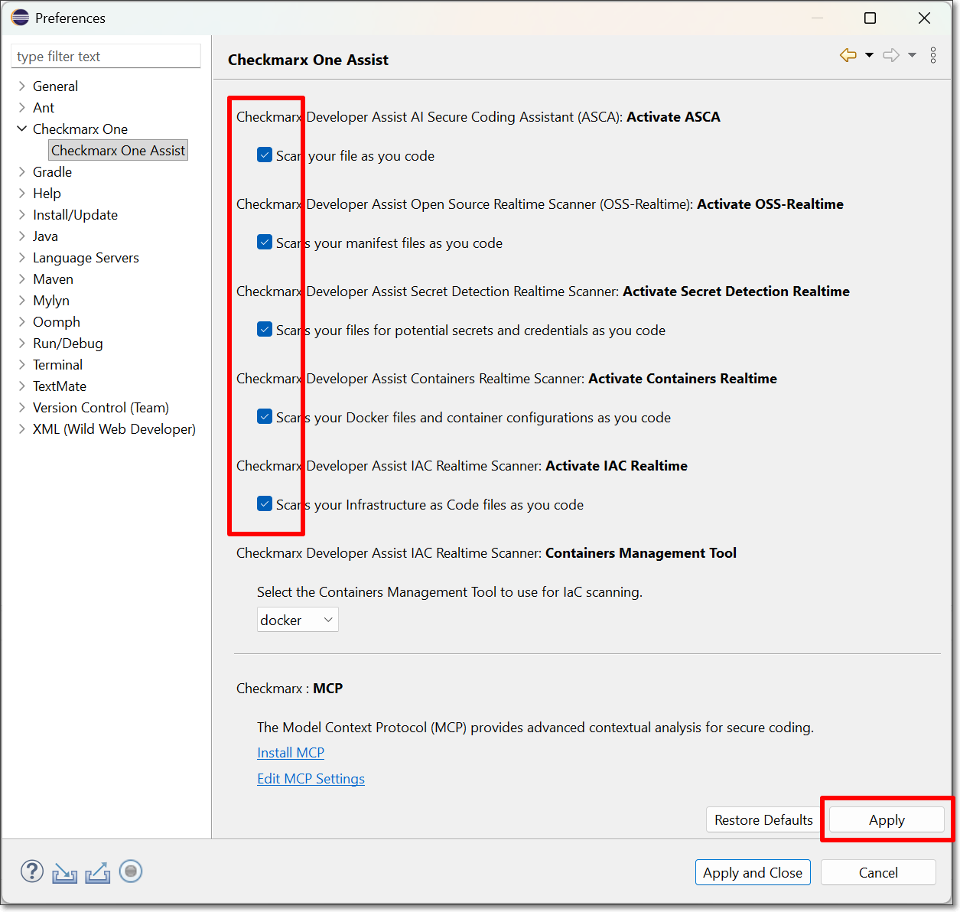Click the Eclipse icon in the title bar

coord(20,18)
